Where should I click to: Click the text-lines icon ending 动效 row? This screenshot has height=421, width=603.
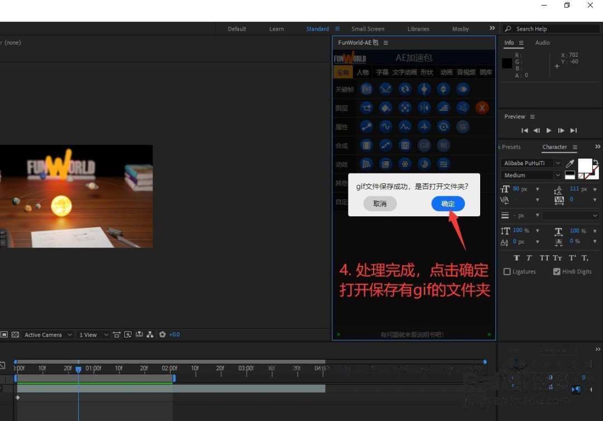point(443,164)
